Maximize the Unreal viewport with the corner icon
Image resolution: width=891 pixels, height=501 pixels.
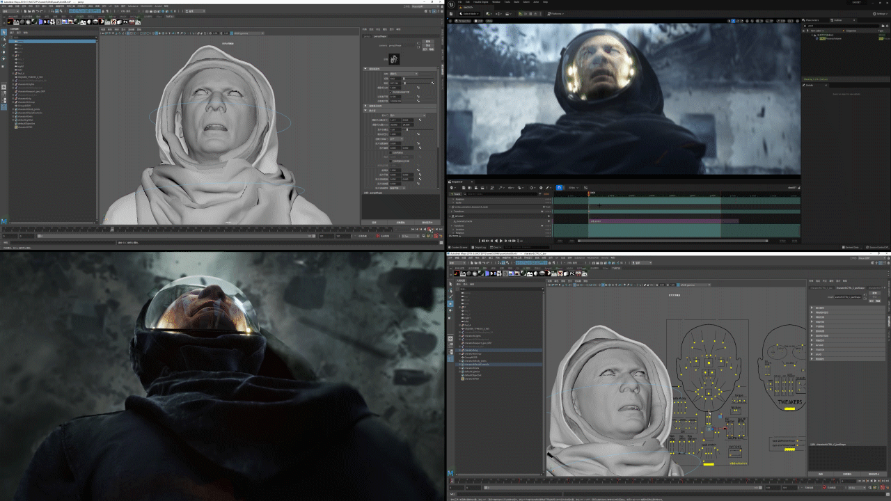click(x=797, y=22)
